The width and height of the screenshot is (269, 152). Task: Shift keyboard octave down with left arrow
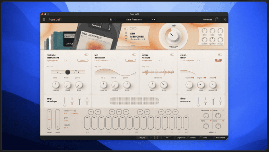pyautogui.click(x=82, y=122)
